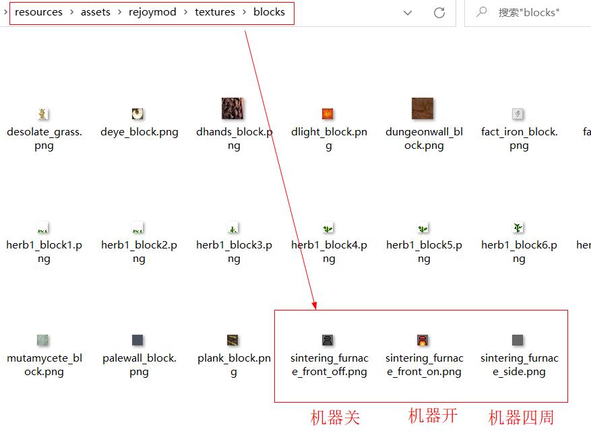The height and width of the screenshot is (431, 591).
Task: Select the palewall_block.png file icon
Action: [x=137, y=340]
